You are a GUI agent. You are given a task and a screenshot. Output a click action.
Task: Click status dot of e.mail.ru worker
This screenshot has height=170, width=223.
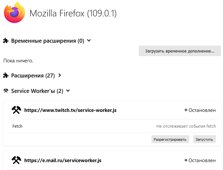click(x=186, y=160)
